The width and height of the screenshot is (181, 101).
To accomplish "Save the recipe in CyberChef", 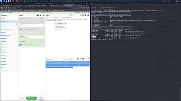I will 38,15.
